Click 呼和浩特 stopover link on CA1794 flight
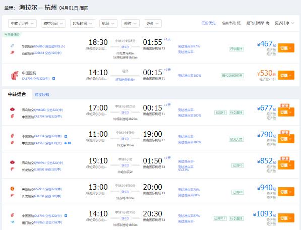 click(125, 80)
